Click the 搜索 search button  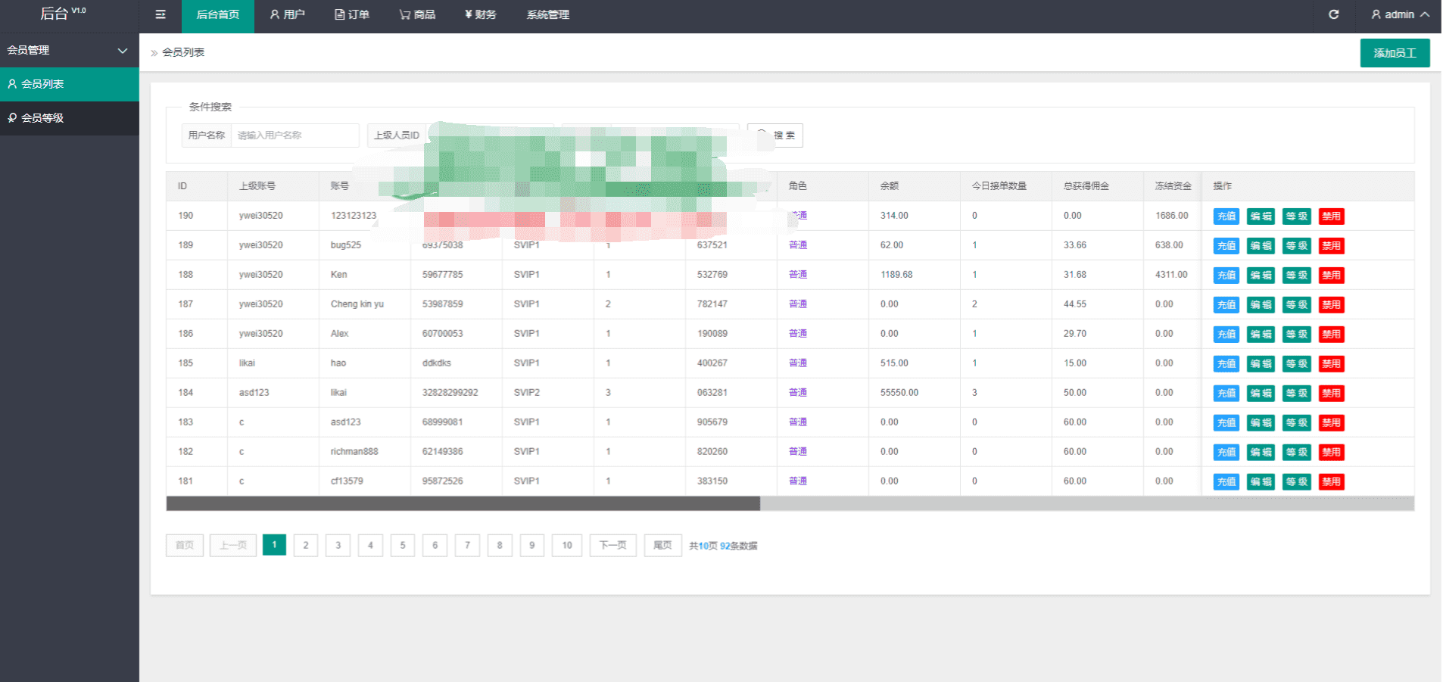[776, 135]
